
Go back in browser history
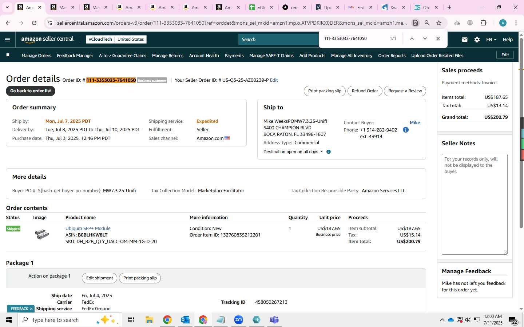[x=8, y=23]
